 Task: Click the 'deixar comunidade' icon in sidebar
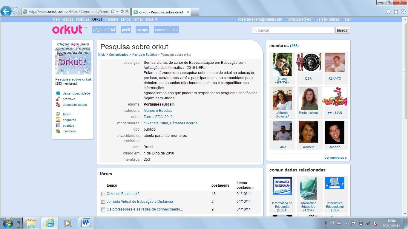pyautogui.click(x=58, y=93)
